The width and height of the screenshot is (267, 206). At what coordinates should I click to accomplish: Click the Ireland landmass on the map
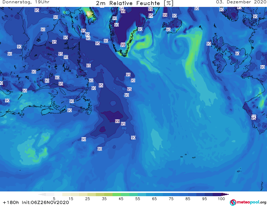coord(219,63)
